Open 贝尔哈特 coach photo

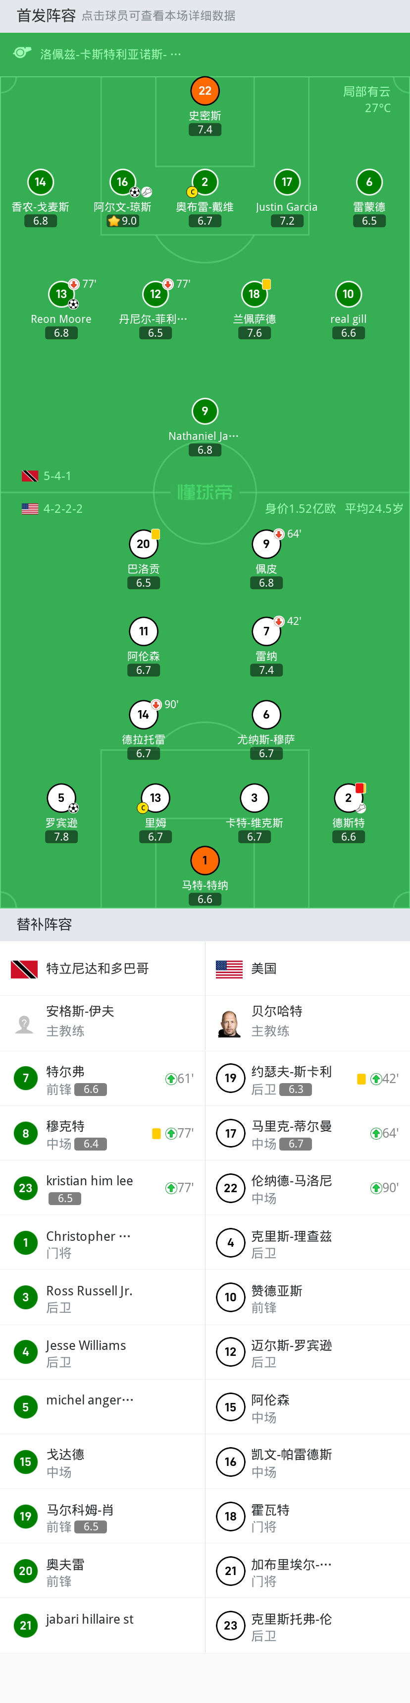[229, 1024]
